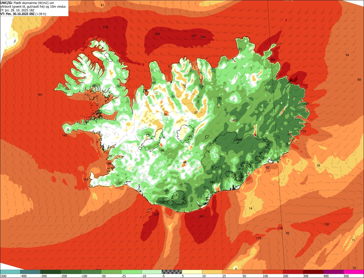Click the flux value '146' near the southwest coast
Screen dimensions: 364x278
[x=109, y=163]
